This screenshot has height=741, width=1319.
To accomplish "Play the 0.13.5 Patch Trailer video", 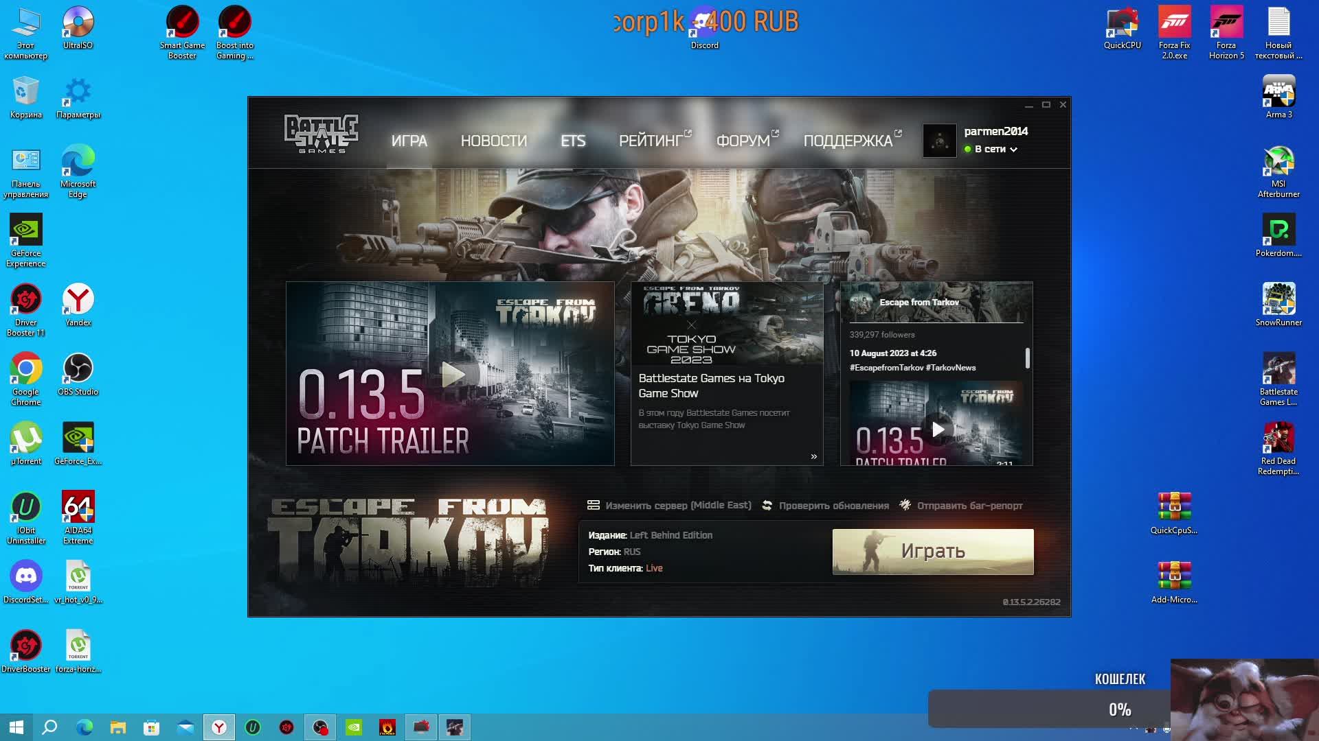I will click(452, 375).
